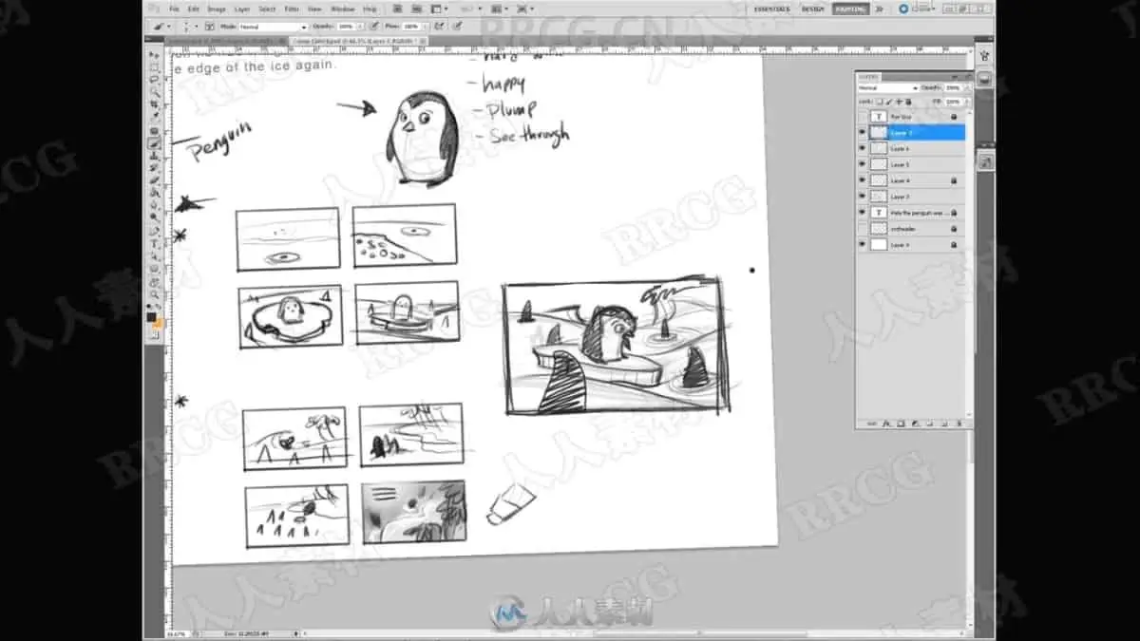Select the Lasso tool
Image resolution: width=1140 pixels, height=641 pixels.
153,79
